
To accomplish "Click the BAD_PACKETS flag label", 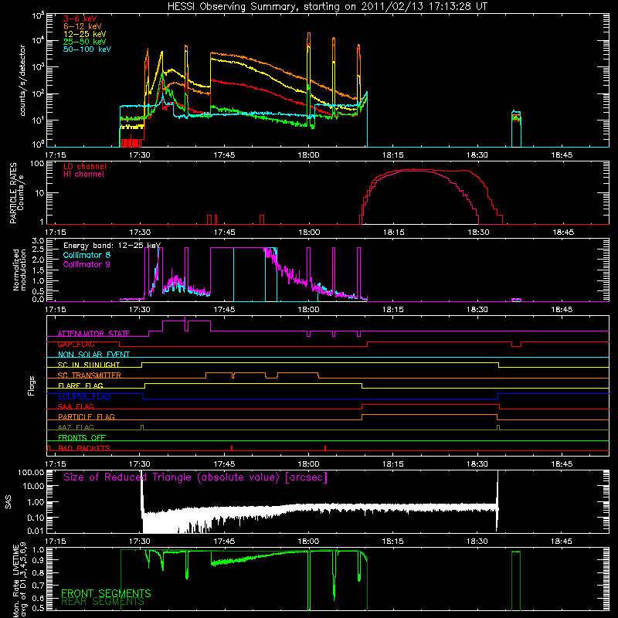I will click(84, 448).
